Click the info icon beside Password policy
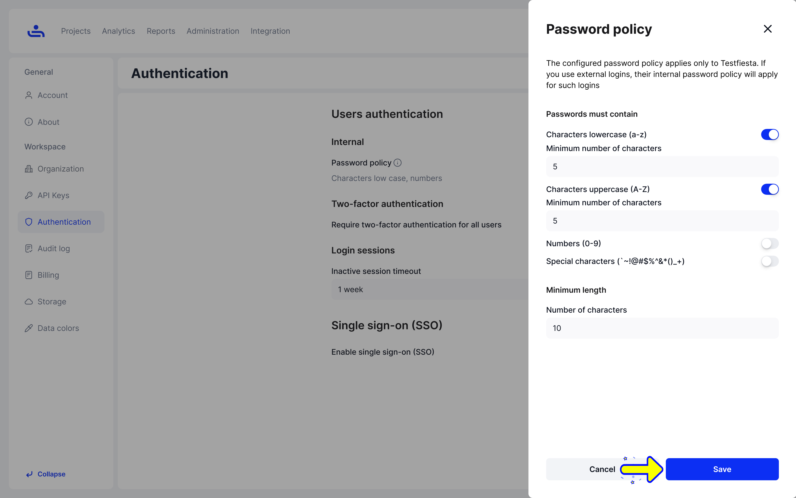The image size is (796, 498). (398, 163)
